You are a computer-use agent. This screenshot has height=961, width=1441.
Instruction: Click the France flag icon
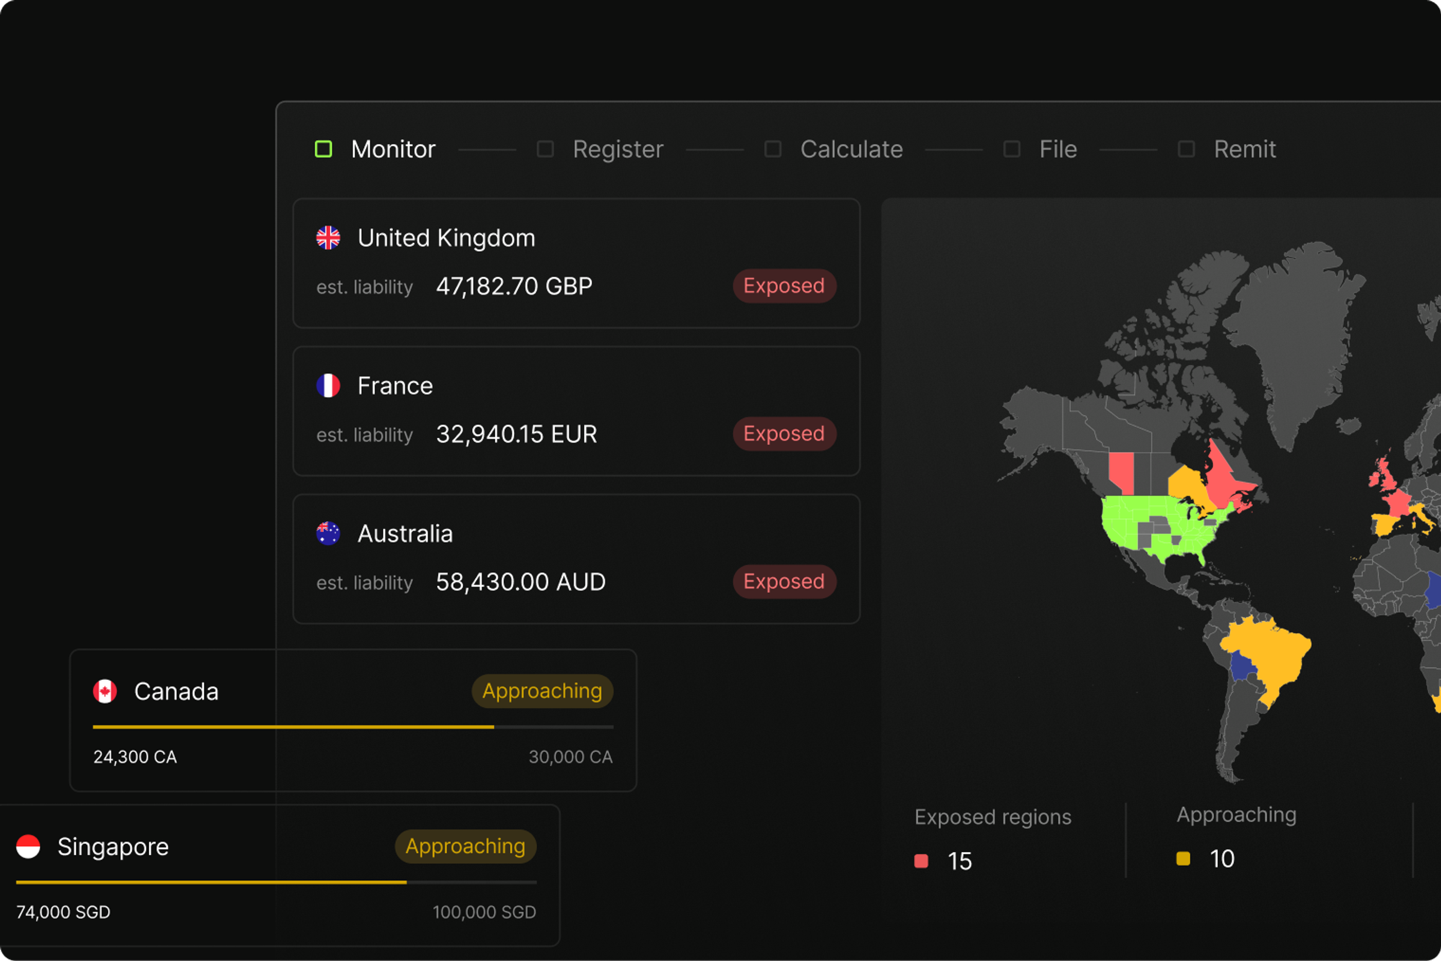[328, 386]
